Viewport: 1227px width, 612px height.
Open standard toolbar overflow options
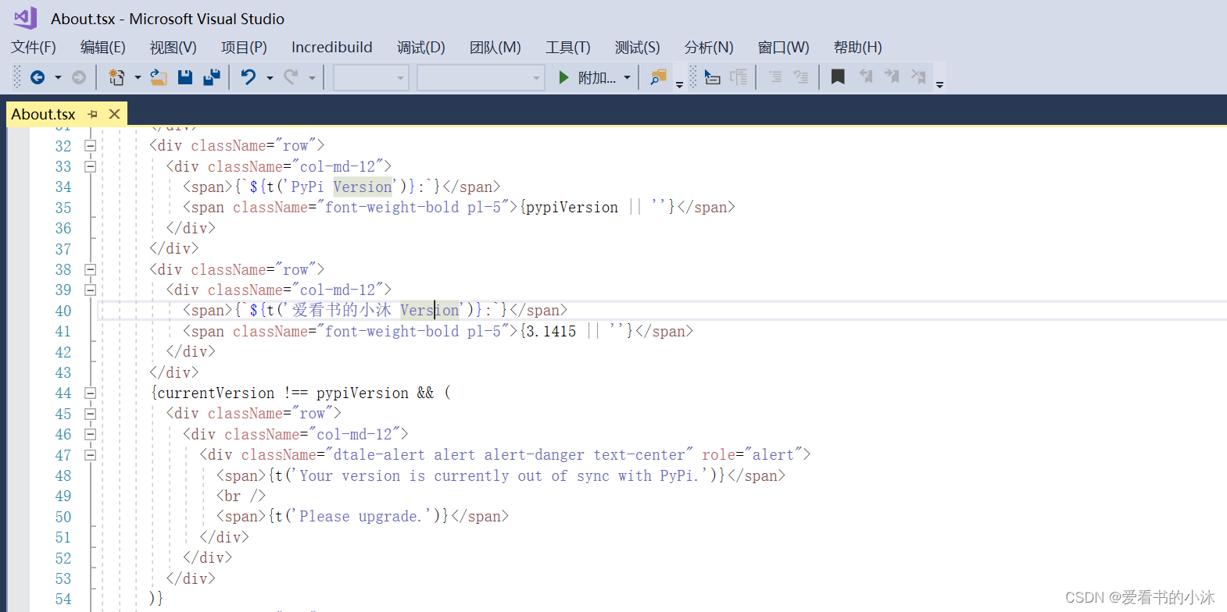click(x=679, y=84)
